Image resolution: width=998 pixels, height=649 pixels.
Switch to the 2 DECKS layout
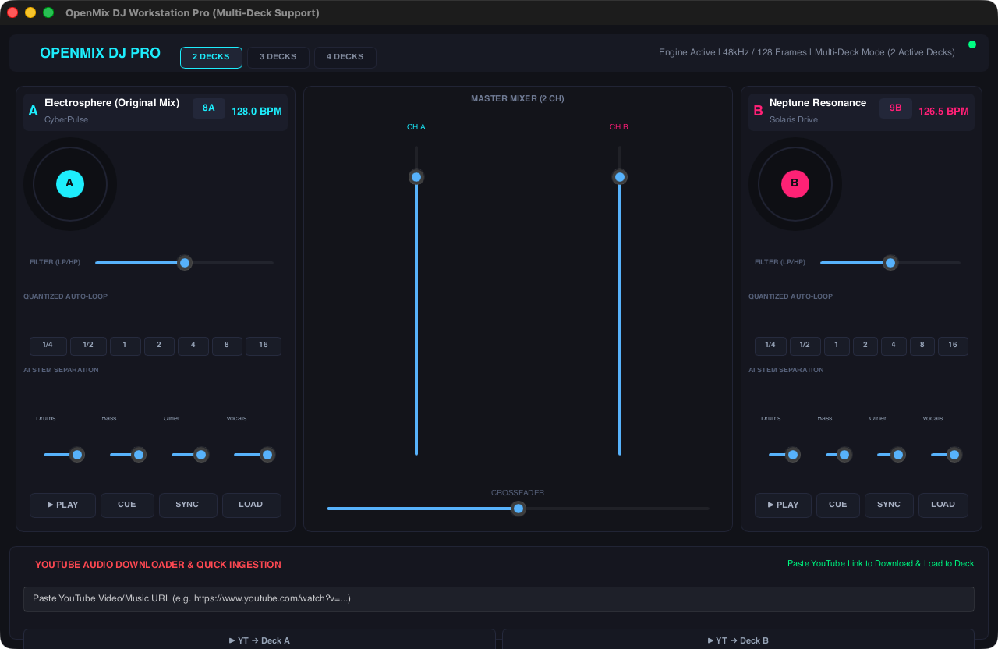click(211, 58)
